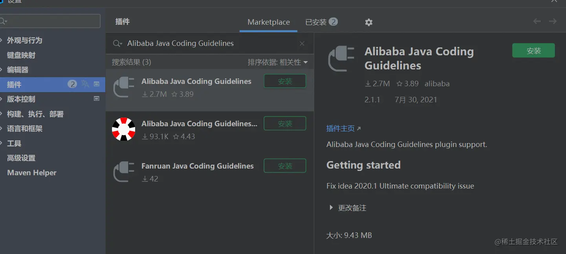Click the Fanruan Java Coding Guidelines plug icon
Image resolution: width=566 pixels, height=254 pixels.
pos(124,172)
